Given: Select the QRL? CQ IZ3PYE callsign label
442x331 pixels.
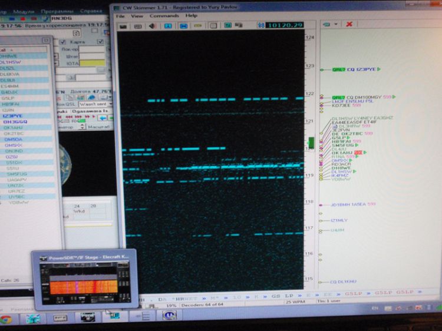Looking at the screenshot, I should [354, 69].
